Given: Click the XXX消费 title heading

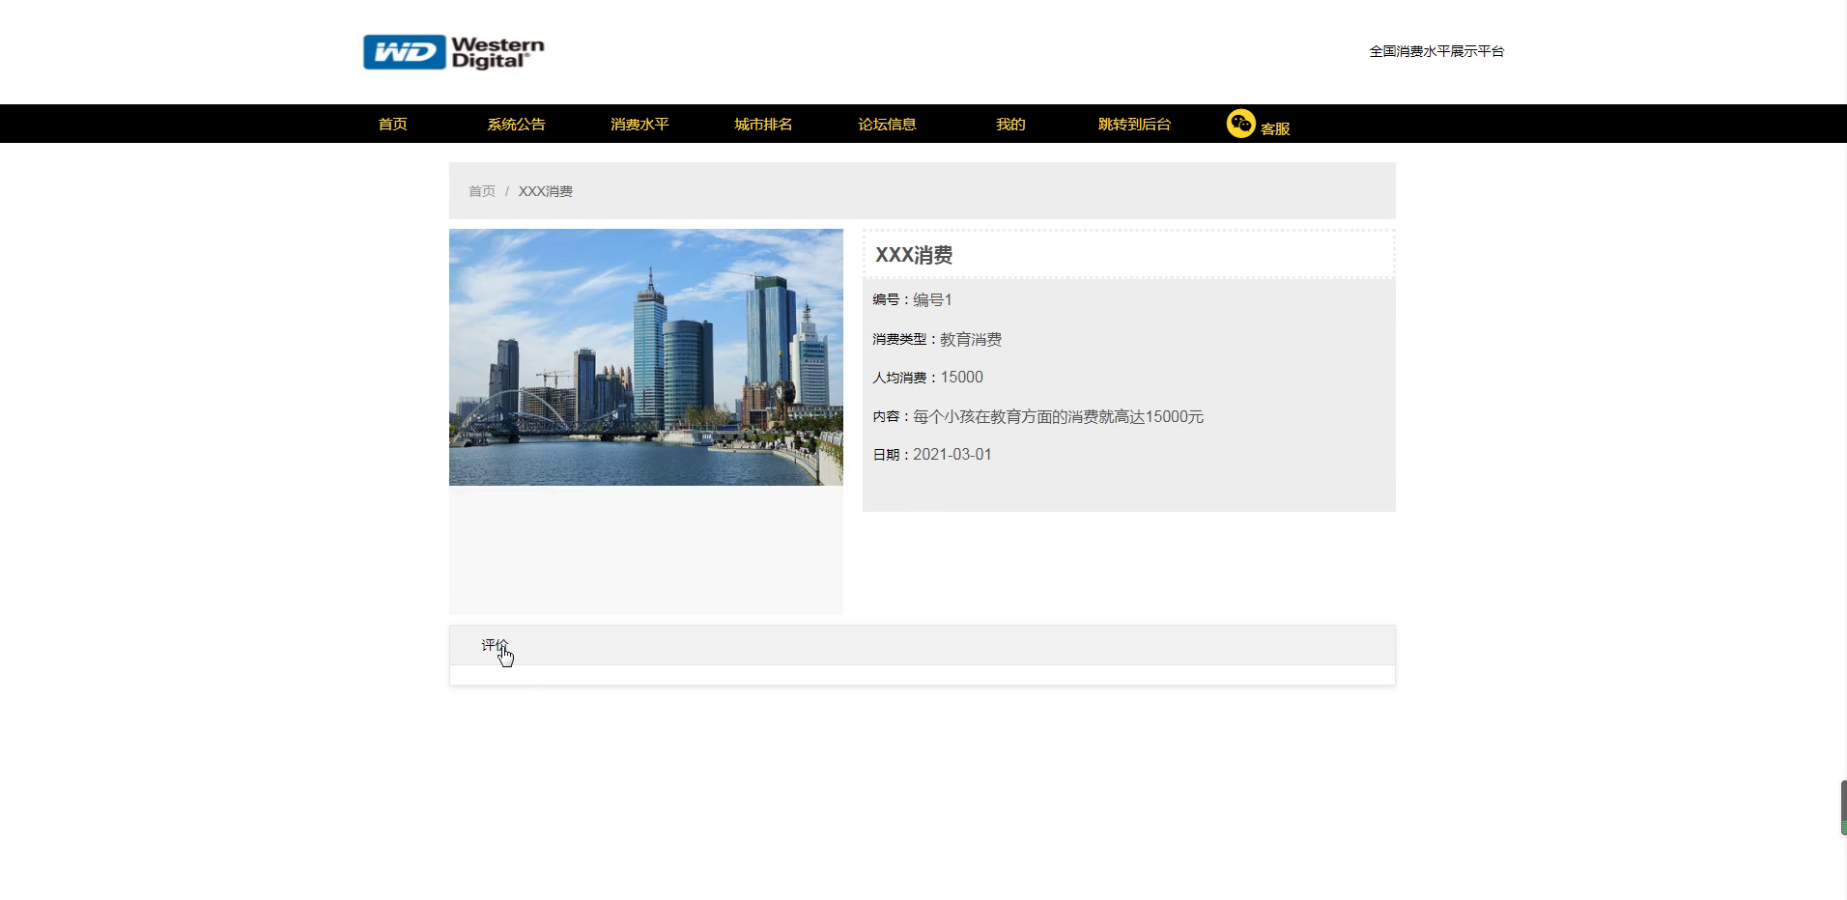Looking at the screenshot, I should pyautogui.click(x=914, y=255).
